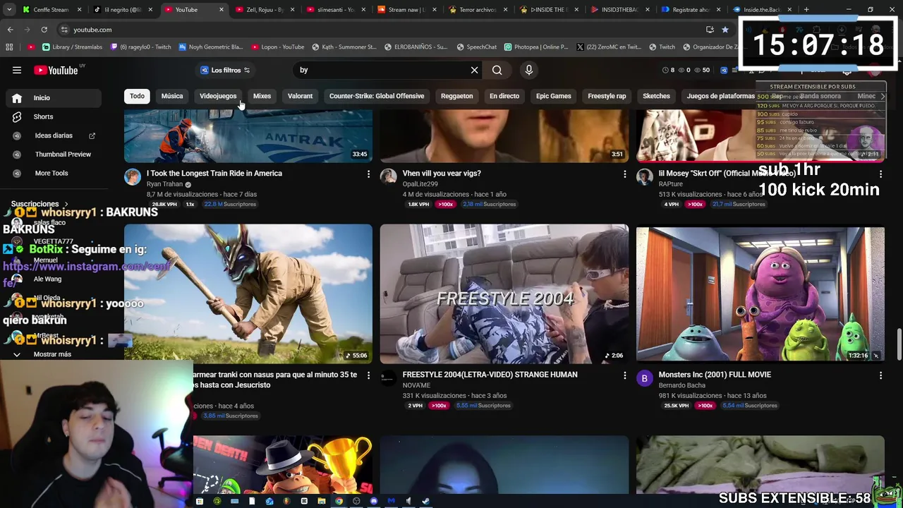The height and width of the screenshot is (508, 903).
Task: Switch to the 'Terror archivos' browser tab
Action: 478,10
